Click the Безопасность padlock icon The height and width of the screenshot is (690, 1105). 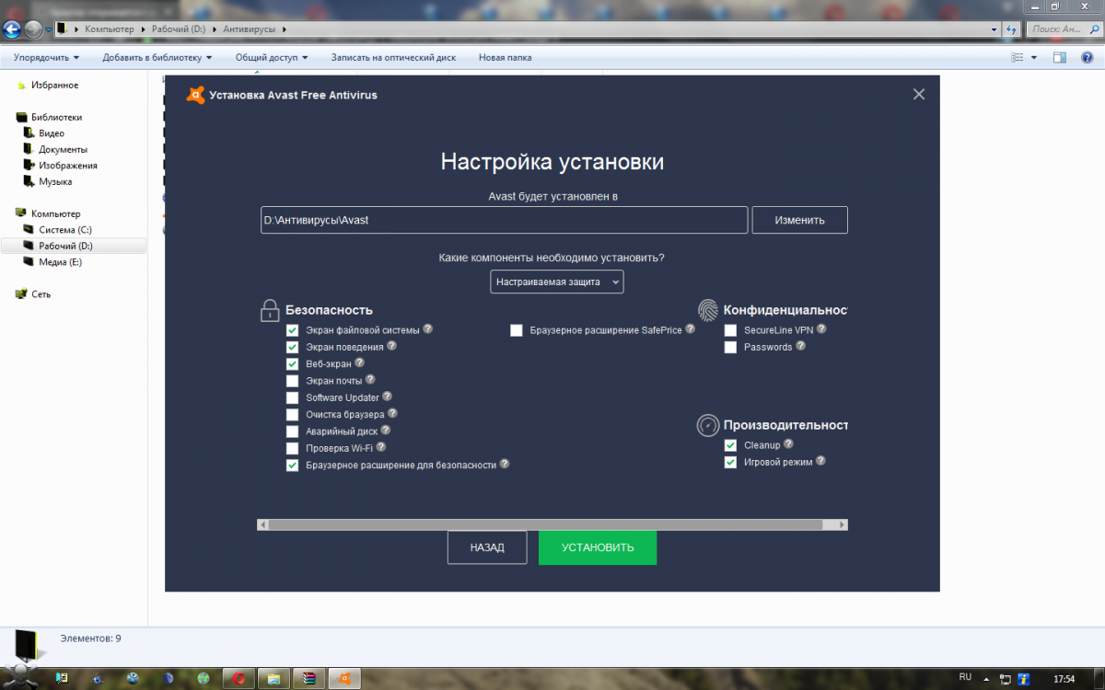[270, 310]
